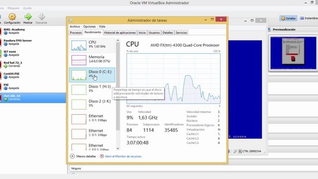Switch to Historial de aplicaciones tab
The height and width of the screenshot is (179, 318).
120,33
